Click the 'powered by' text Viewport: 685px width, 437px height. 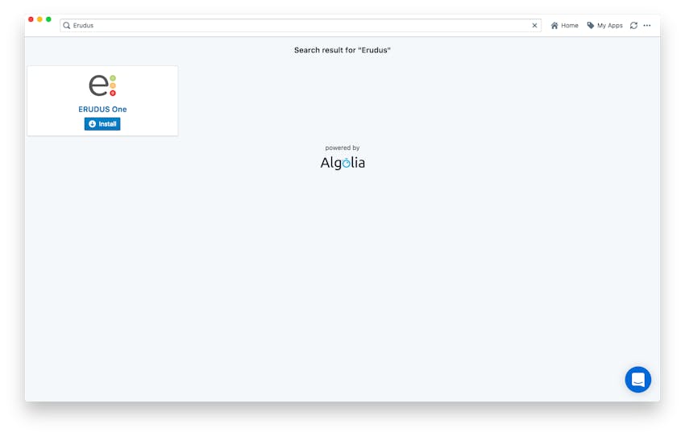click(342, 148)
